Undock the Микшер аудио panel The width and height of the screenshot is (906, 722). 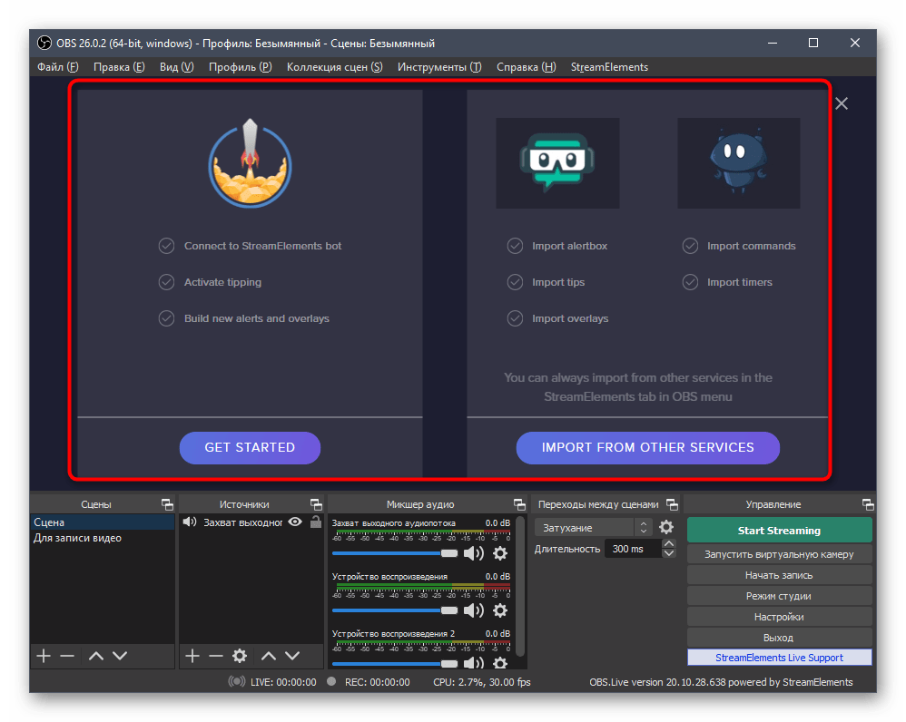519,504
